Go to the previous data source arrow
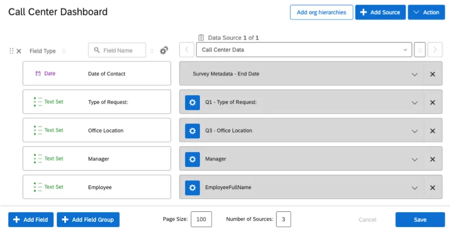This screenshot has height=234, width=450. 186,50
